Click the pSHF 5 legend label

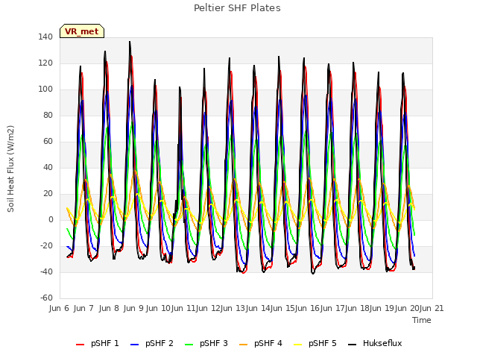pos(323,343)
